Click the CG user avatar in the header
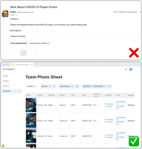This screenshot has width=142, height=149. pos(131,69)
